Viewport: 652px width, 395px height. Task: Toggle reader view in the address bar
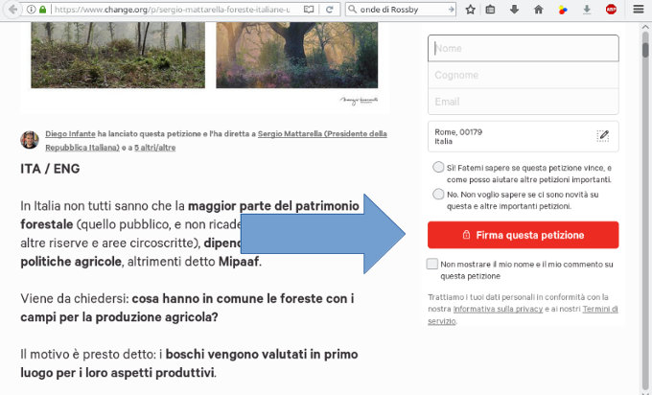coord(309,10)
